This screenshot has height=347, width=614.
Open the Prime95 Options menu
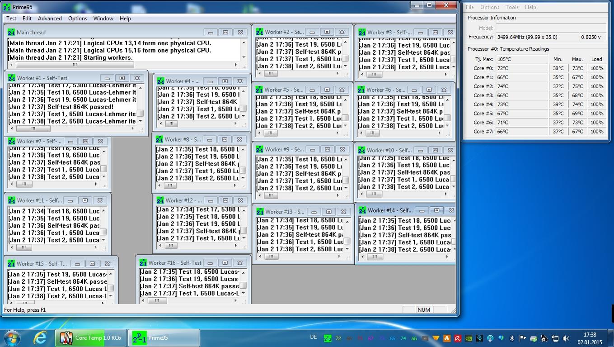click(x=78, y=19)
